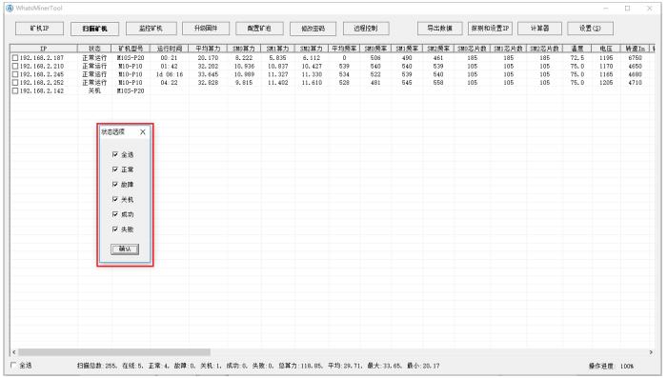Image resolution: width=667 pixels, height=378 pixels.
Task: Click the 探测和设置IP button
Action: [x=490, y=29]
